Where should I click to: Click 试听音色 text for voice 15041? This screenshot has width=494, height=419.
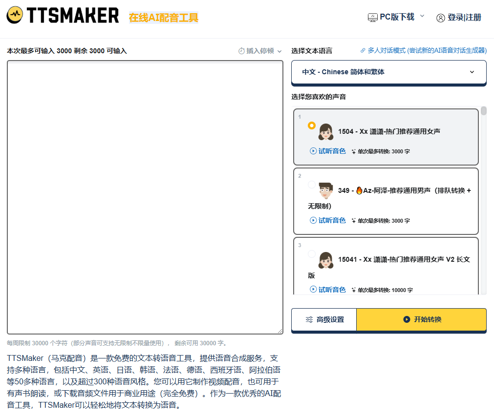[332, 290]
